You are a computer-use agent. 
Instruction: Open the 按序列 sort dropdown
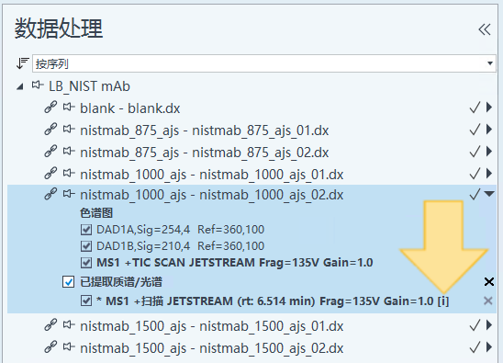[x=489, y=63]
